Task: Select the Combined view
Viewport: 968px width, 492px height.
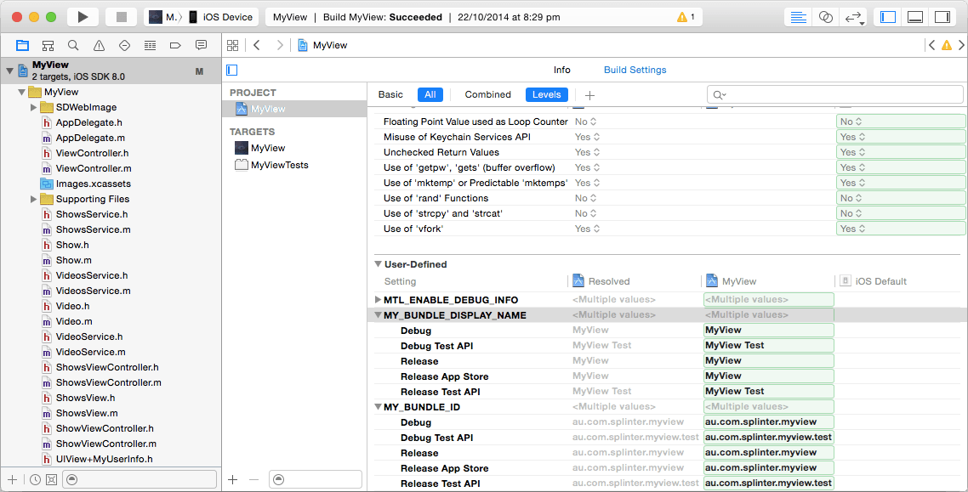Action: (x=487, y=94)
